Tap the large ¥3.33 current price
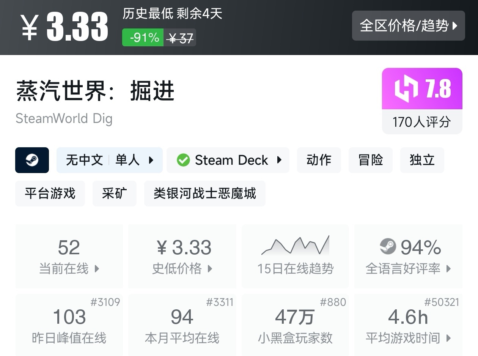 pyautogui.click(x=64, y=26)
